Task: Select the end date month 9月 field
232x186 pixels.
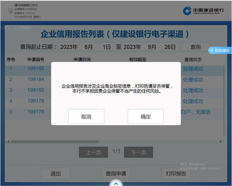Action: point(152,47)
